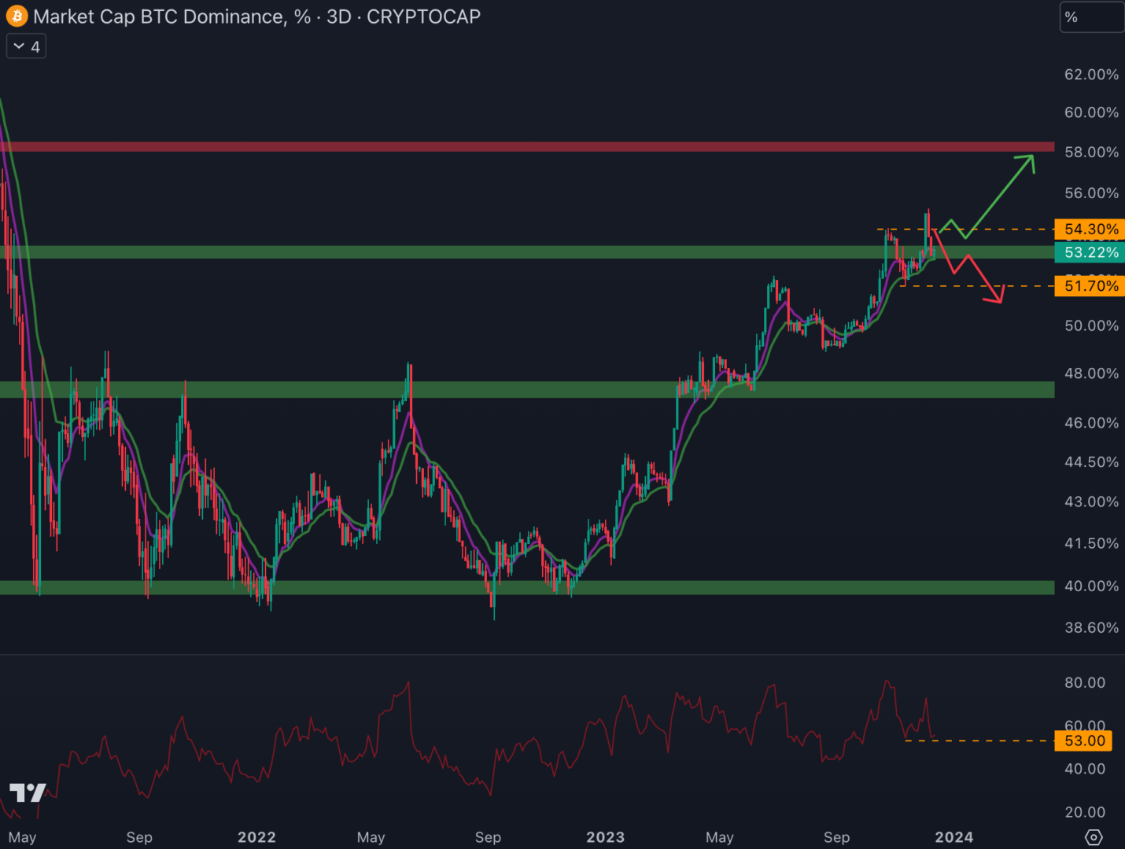
Task: Click the 2022 label on time axis
Action: (256, 837)
